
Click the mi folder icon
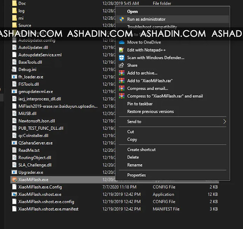[14, 18]
